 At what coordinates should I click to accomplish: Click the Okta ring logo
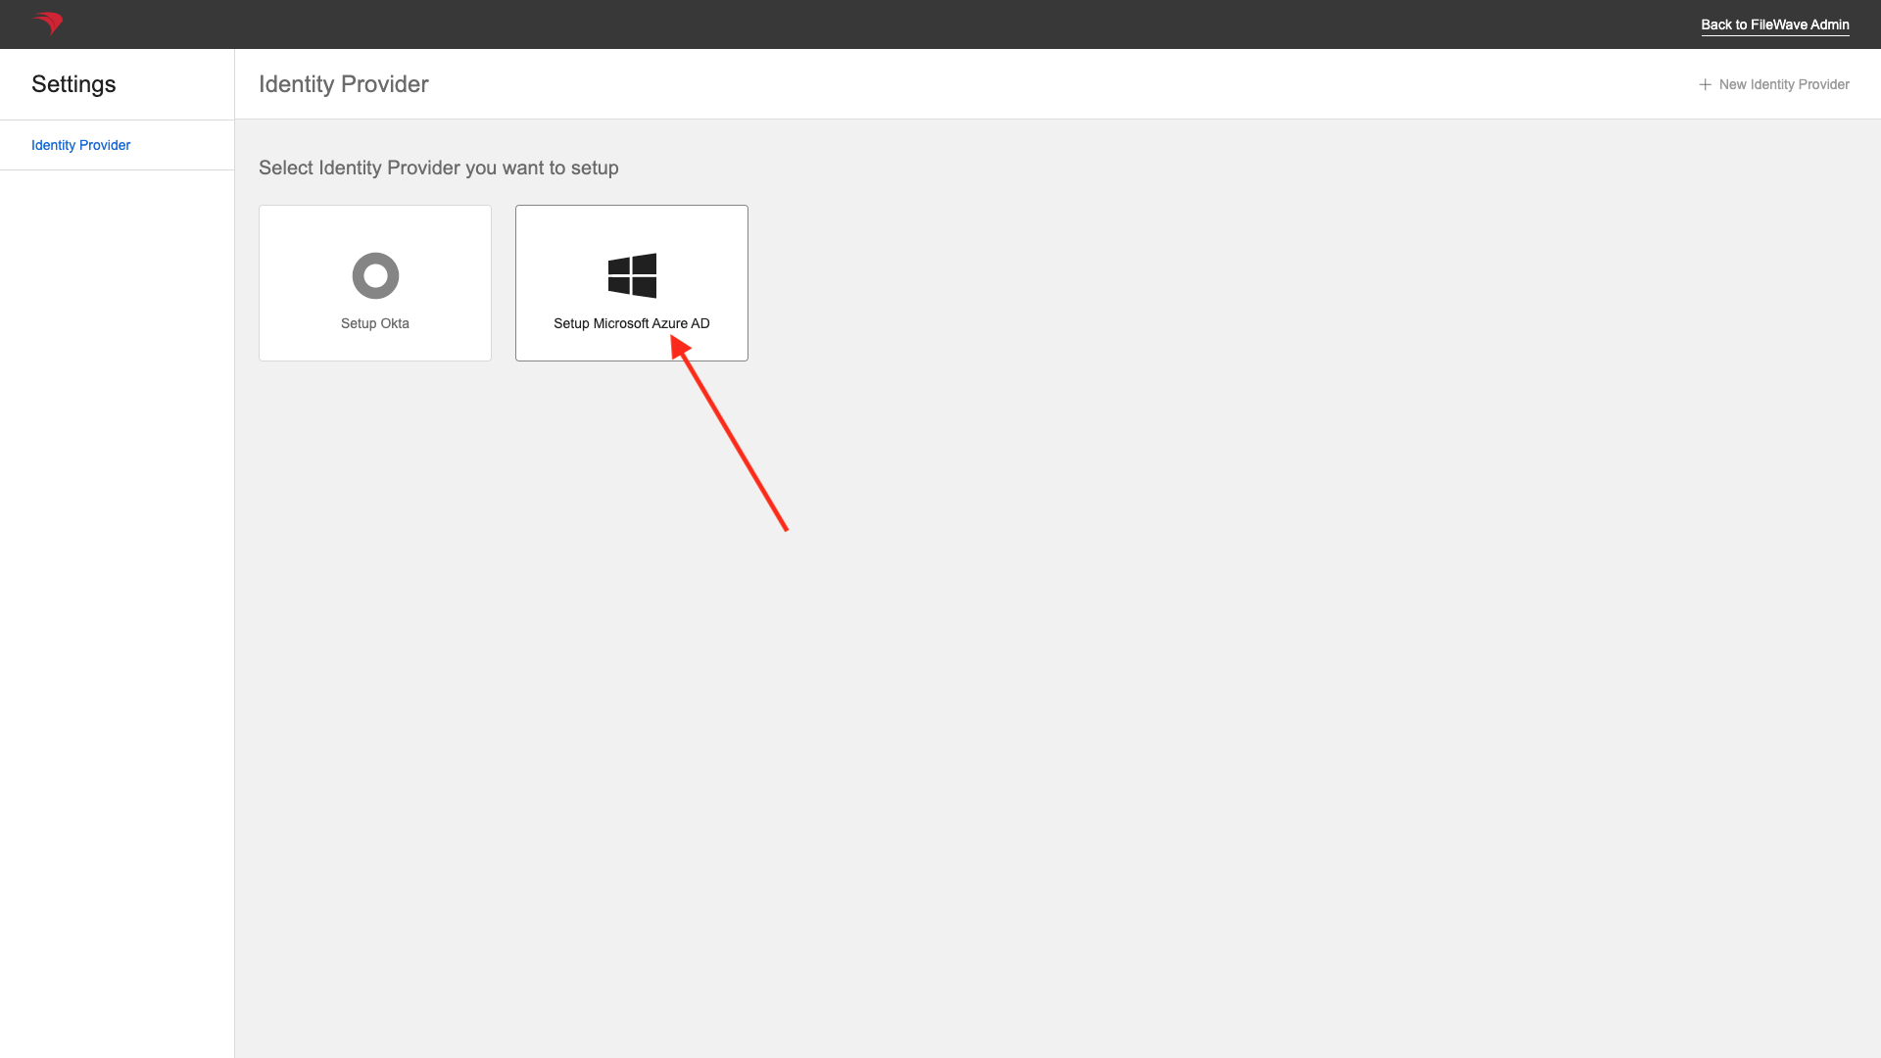pos(375,275)
